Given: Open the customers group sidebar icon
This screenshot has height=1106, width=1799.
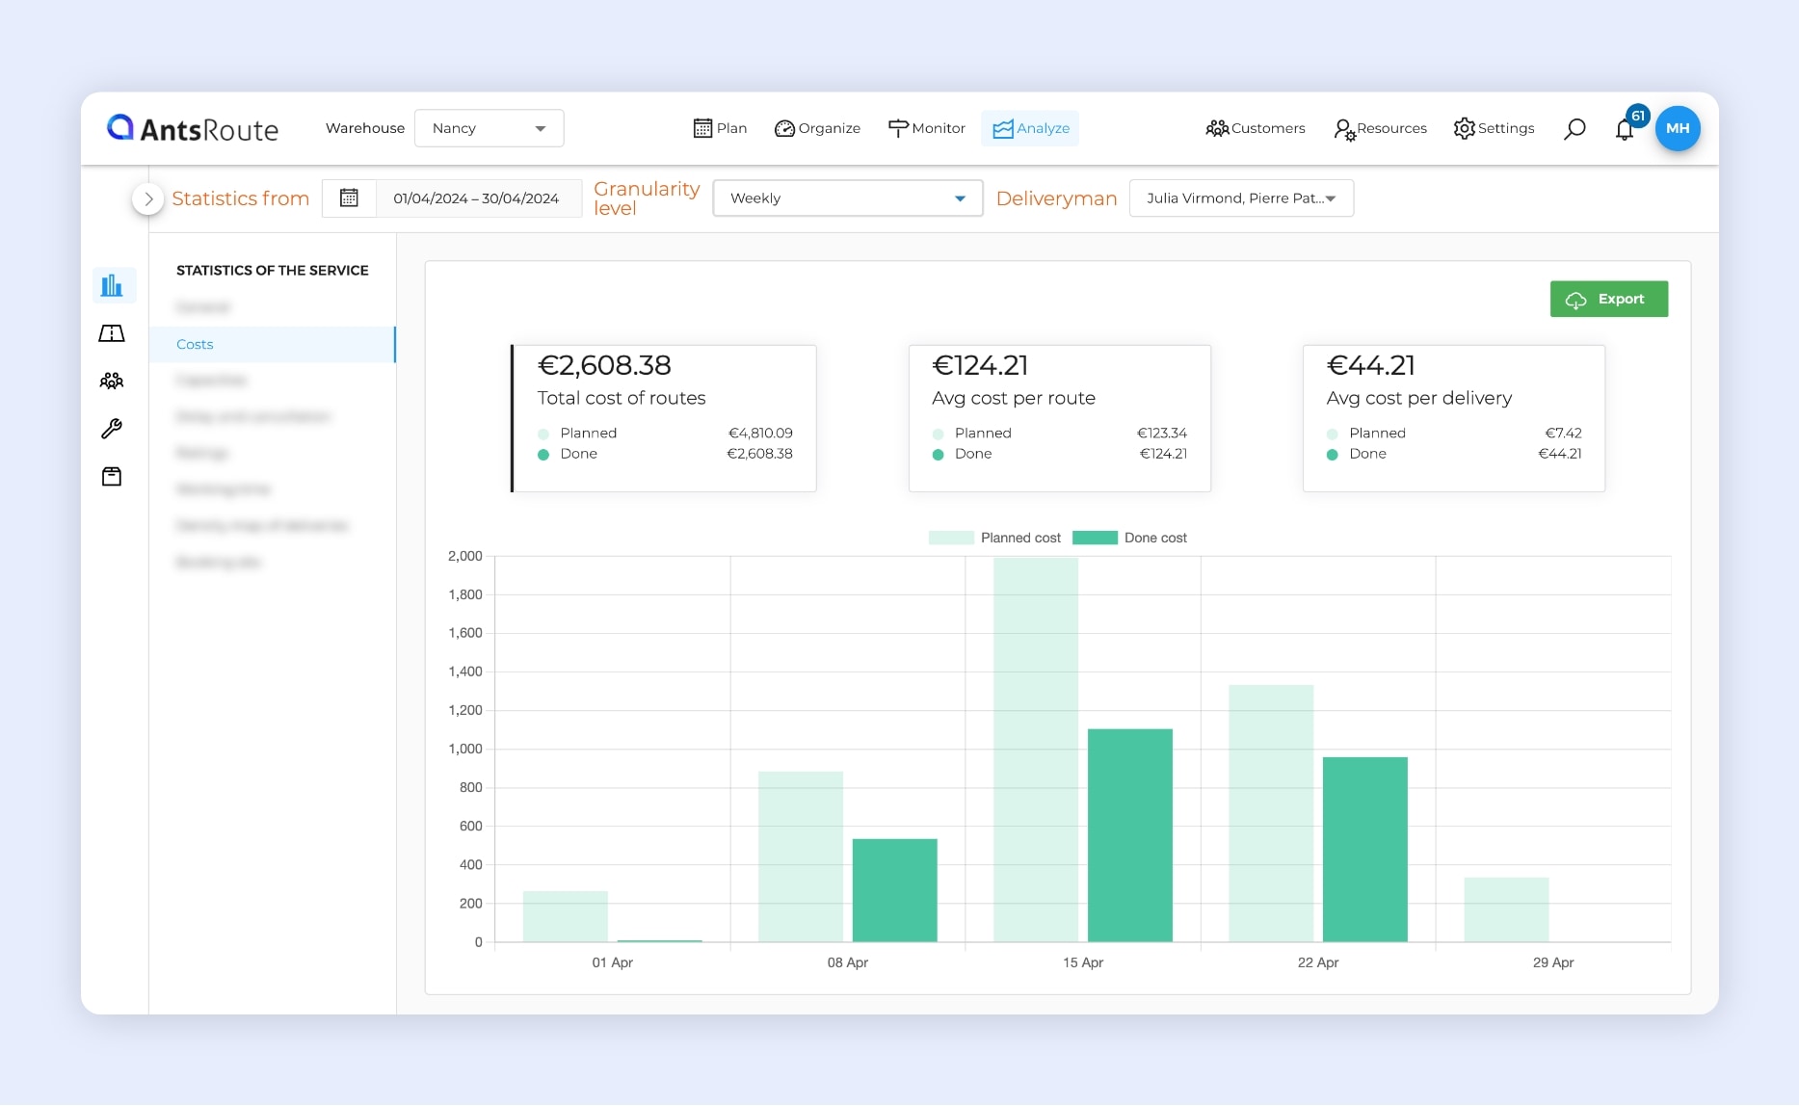Looking at the screenshot, I should [112, 381].
